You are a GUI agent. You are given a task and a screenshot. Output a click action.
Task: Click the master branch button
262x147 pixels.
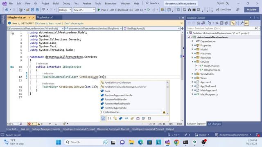coord(202,135)
